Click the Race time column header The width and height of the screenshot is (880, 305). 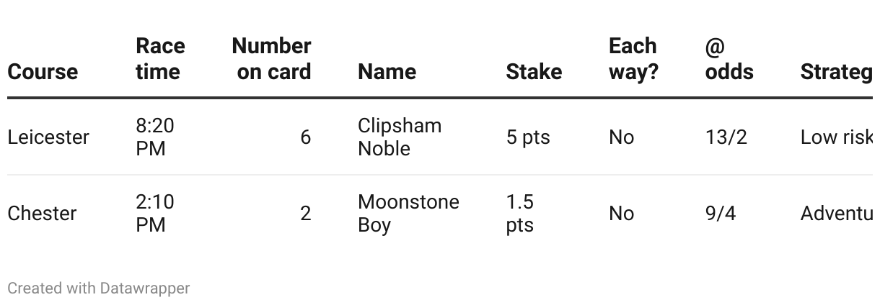160,59
